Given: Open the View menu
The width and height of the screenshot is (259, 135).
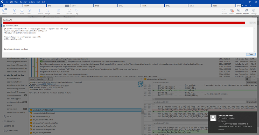Looking at the screenshot, I should 16,2.
